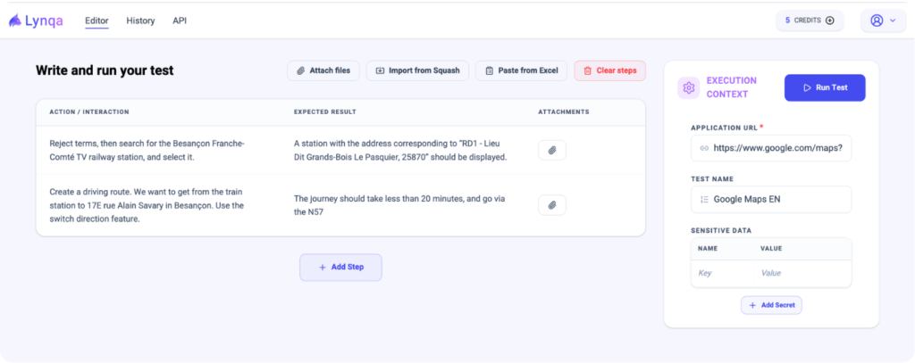Click the Lynqa logo icon
Screen dimensions: 915x363
pyautogui.click(x=15, y=21)
